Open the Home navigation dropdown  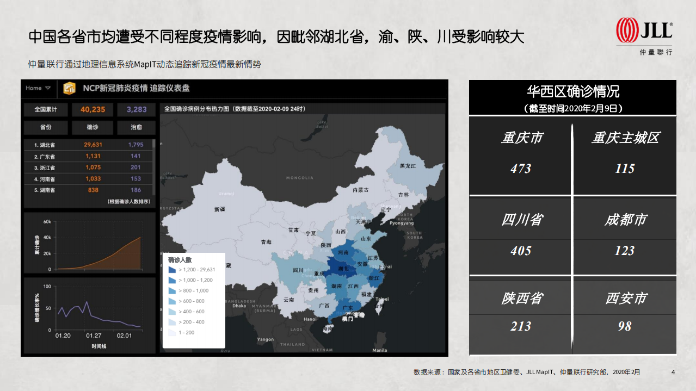tap(38, 88)
